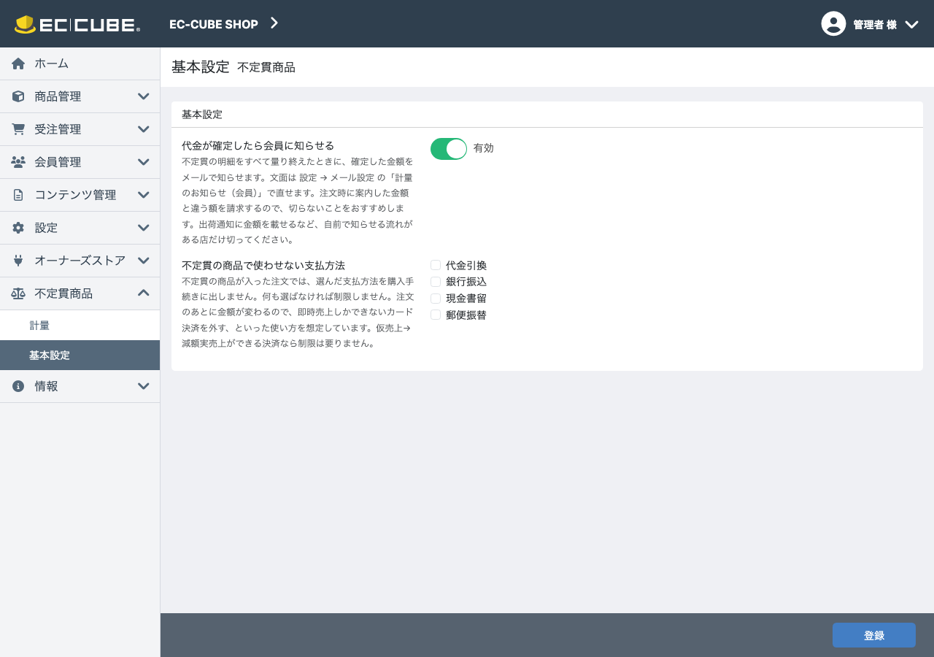This screenshot has height=657, width=934.
Task: Click the 基本設定 card header
Action: click(547, 115)
